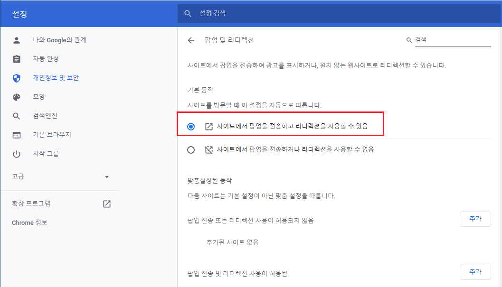Open the 자동 완성 settings page
Screen dimensions: 502x287
click(x=46, y=59)
